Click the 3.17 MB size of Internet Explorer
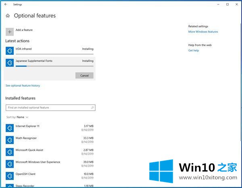Screen dimensions: 242x188 point(89,126)
